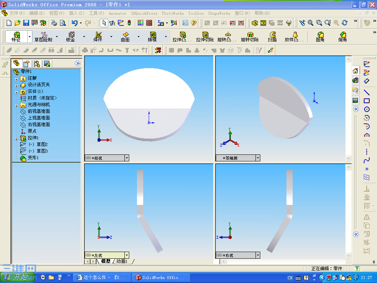Screen dimensions: 377x283
Task: Open the *等轴测 view orientation dropdown
Action: click(259, 157)
